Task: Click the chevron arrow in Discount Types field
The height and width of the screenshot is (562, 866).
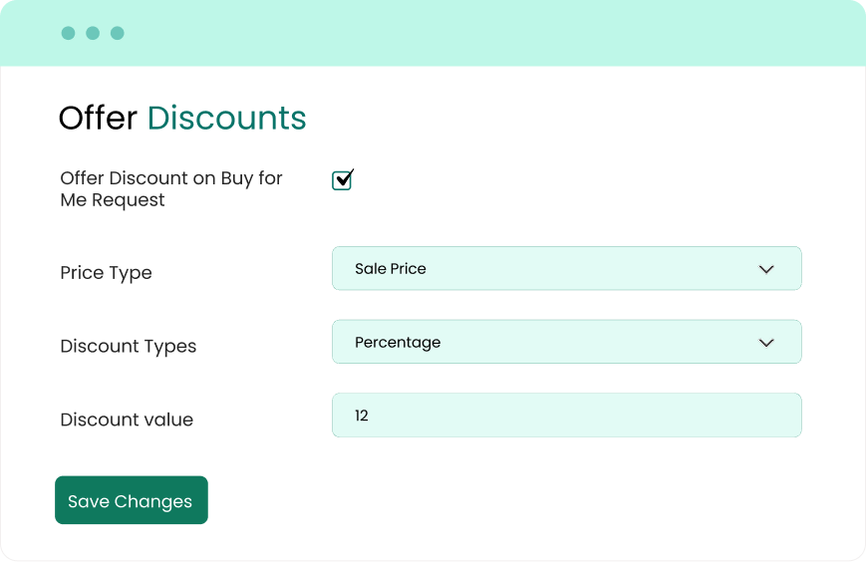Action: 766,343
